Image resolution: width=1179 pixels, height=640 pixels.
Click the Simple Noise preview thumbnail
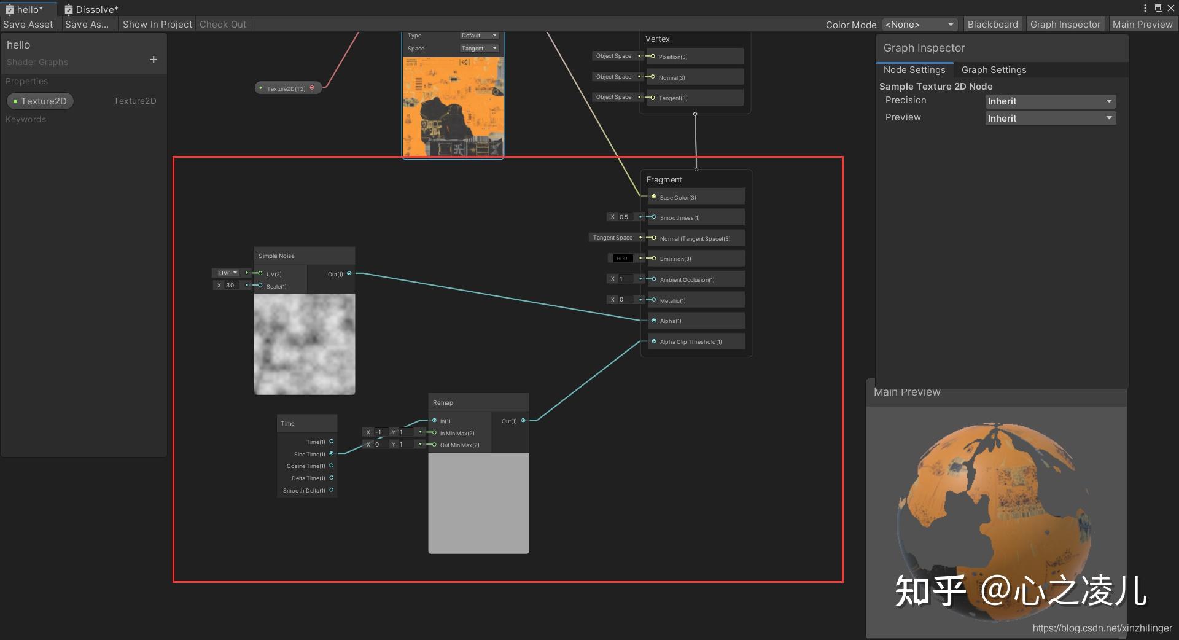[304, 344]
